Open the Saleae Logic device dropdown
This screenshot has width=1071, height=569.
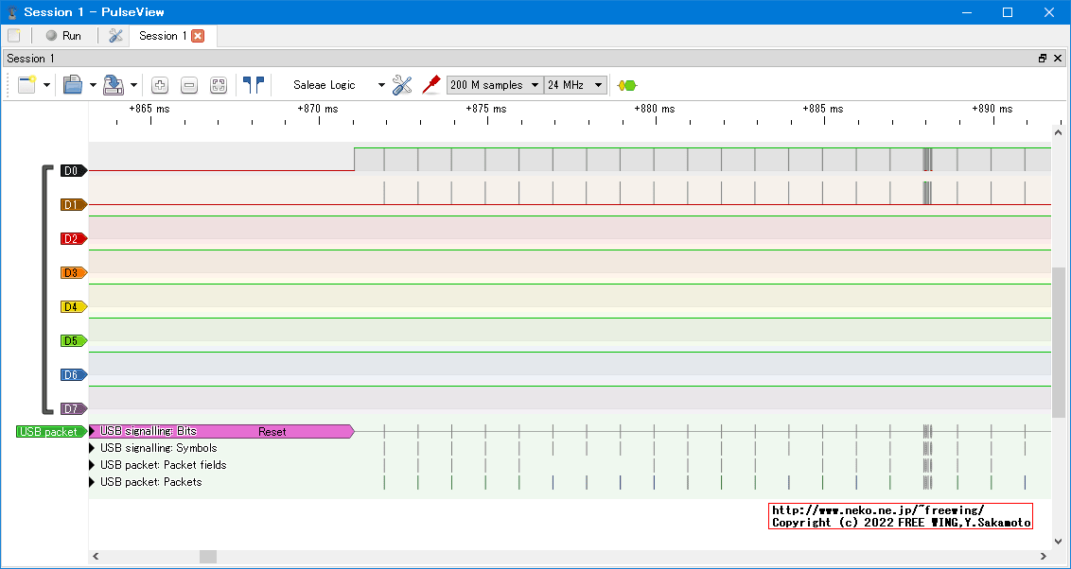[339, 85]
